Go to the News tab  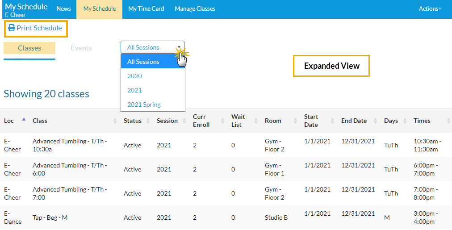[x=64, y=9]
